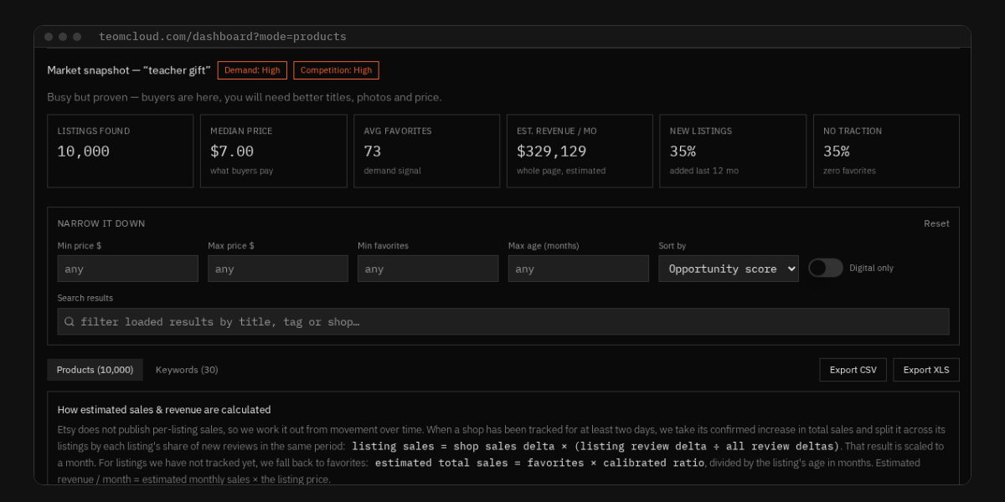Image resolution: width=1005 pixels, height=502 pixels.
Task: Focus the Min price $ field
Action: 128,269
